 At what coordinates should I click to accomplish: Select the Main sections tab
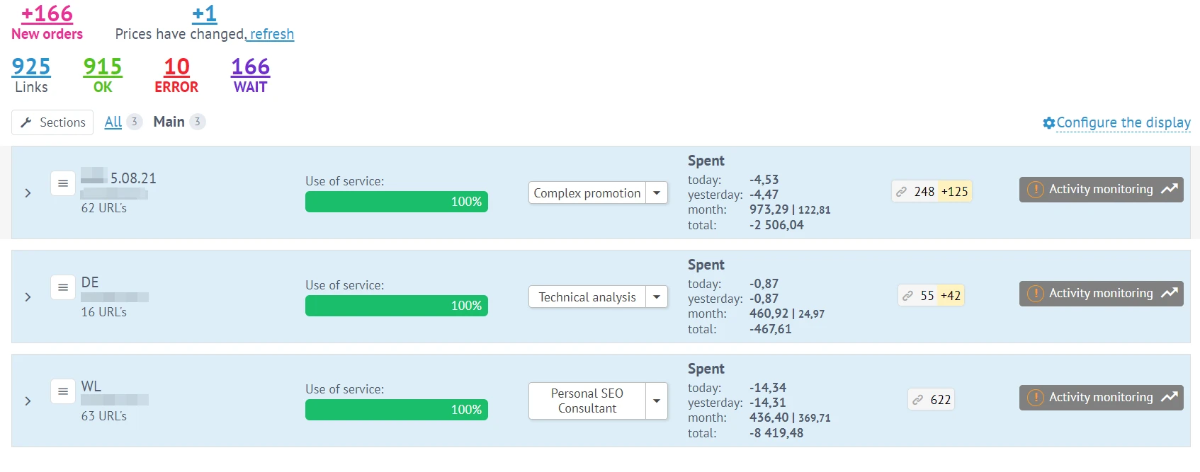coord(169,122)
